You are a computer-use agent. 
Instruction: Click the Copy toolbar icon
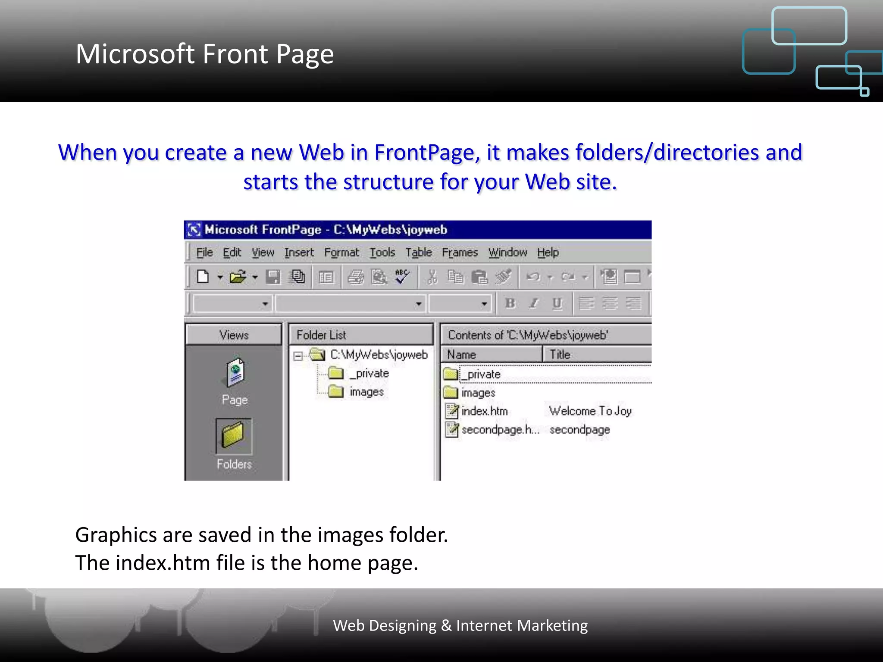[455, 277]
